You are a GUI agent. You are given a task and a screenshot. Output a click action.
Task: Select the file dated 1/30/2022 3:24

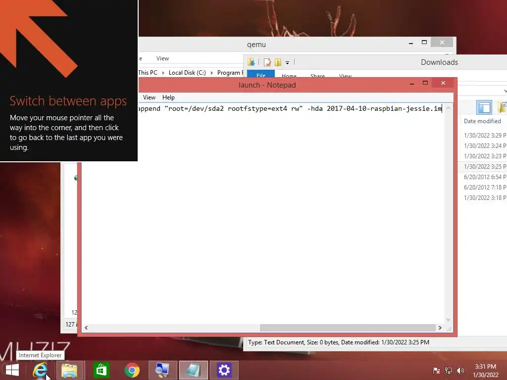484,146
